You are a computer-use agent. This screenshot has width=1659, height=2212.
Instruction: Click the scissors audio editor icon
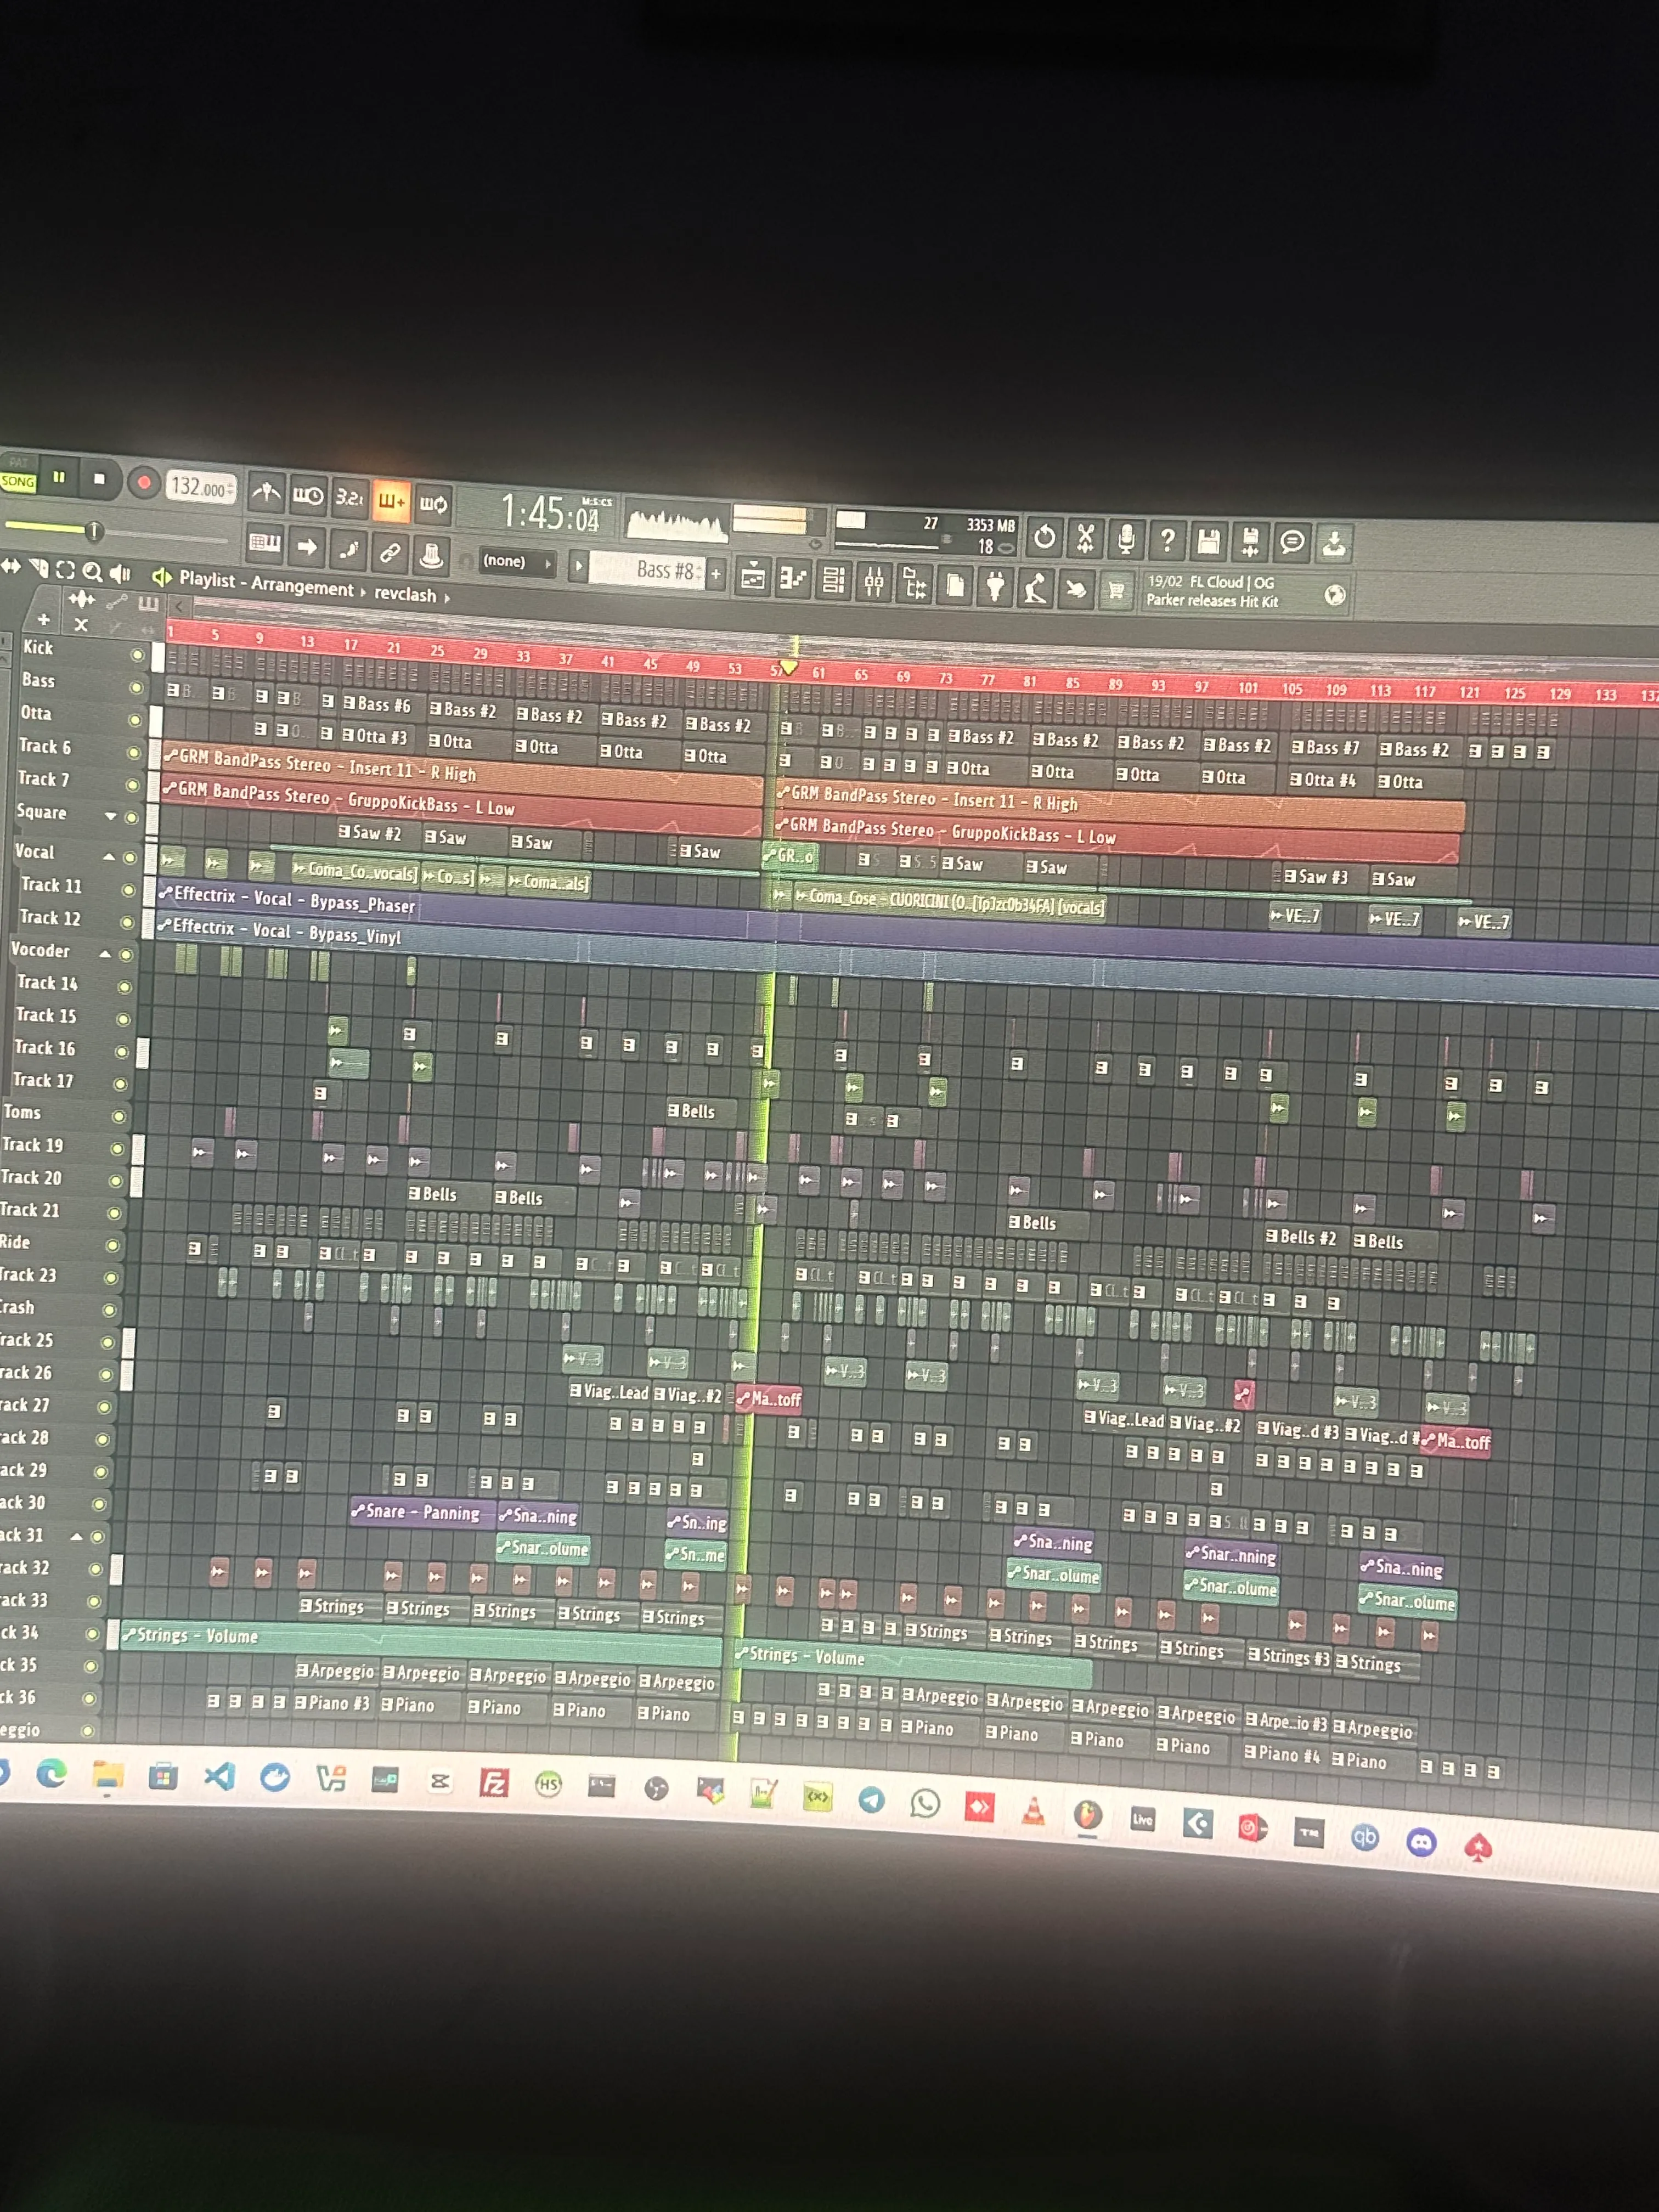tap(1086, 539)
